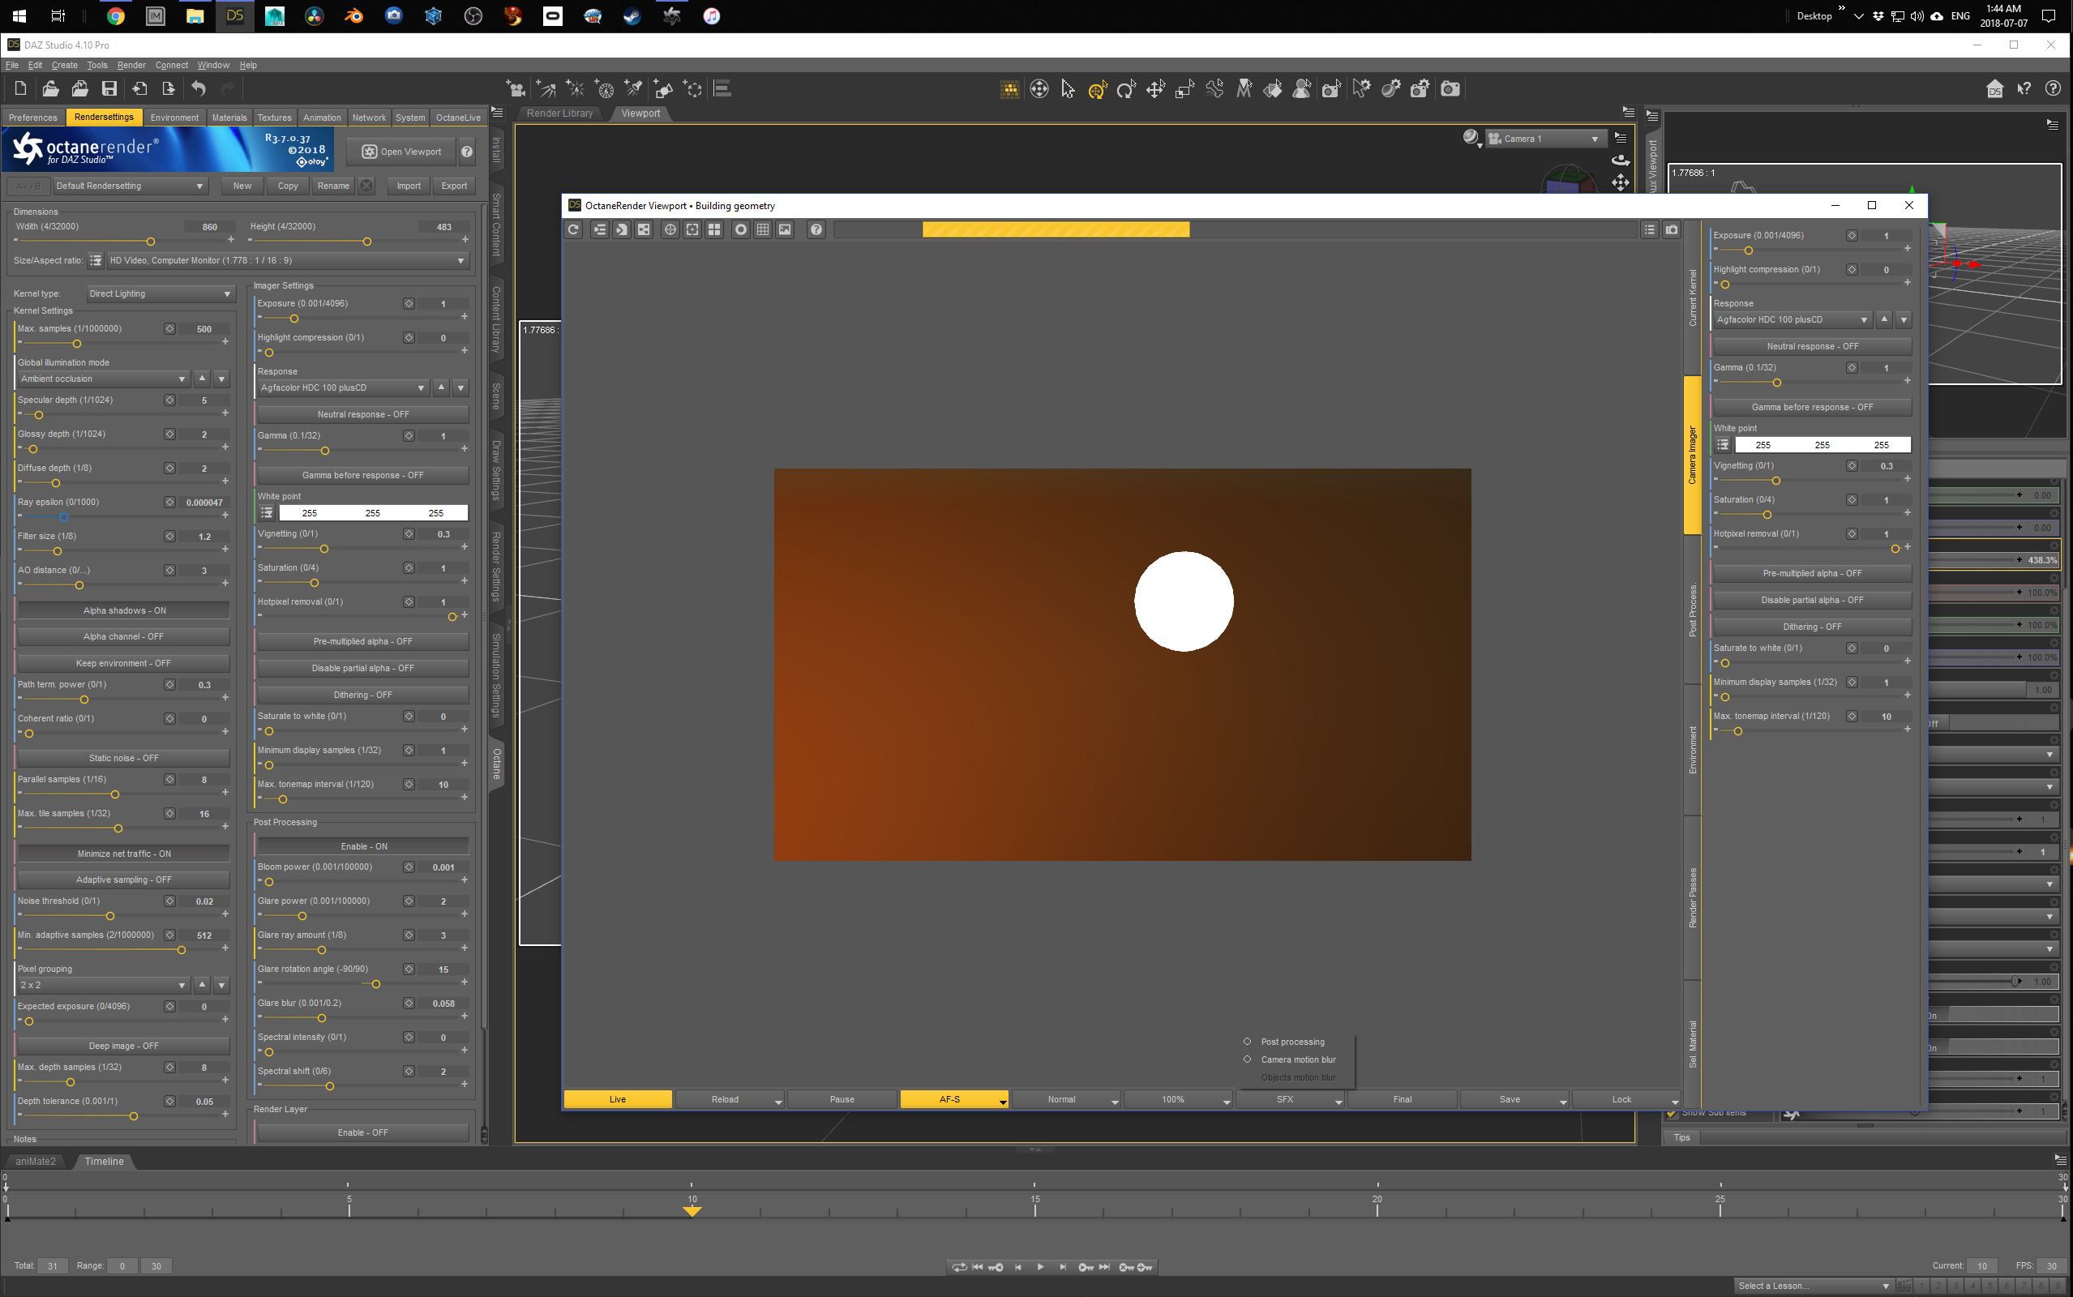Open the Render menu

point(131,65)
